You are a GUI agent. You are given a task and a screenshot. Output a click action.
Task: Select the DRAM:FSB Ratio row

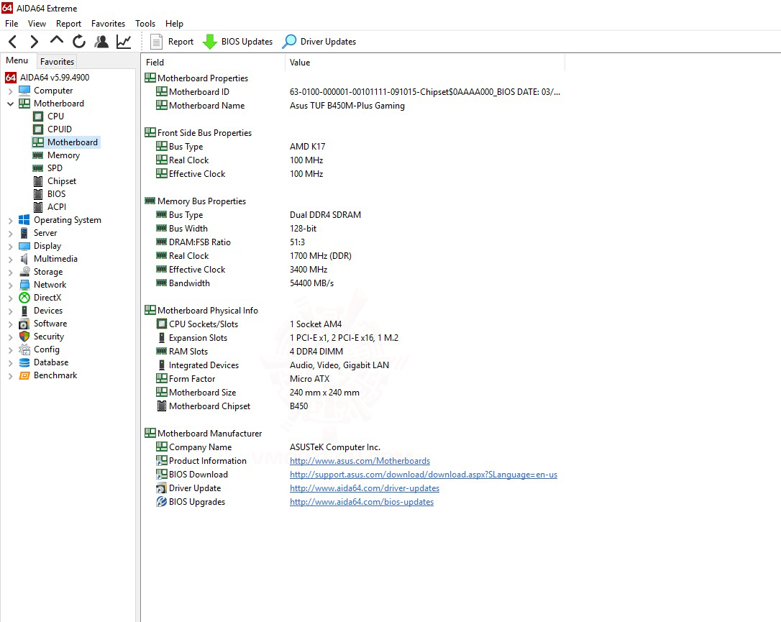353,242
